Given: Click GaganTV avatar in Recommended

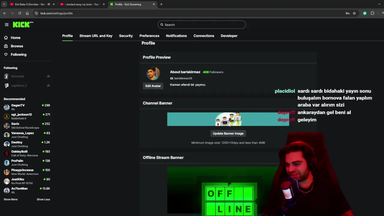Looking at the screenshot, I should (7, 107).
